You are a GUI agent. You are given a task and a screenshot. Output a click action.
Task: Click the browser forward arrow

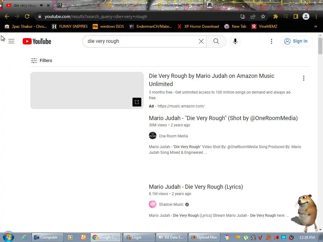tap(17, 16)
